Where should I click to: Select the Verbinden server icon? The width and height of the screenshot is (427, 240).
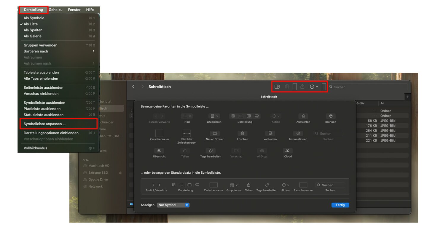click(270, 133)
